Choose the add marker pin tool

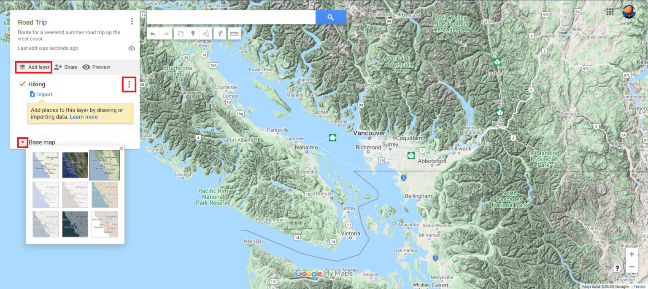tap(193, 34)
